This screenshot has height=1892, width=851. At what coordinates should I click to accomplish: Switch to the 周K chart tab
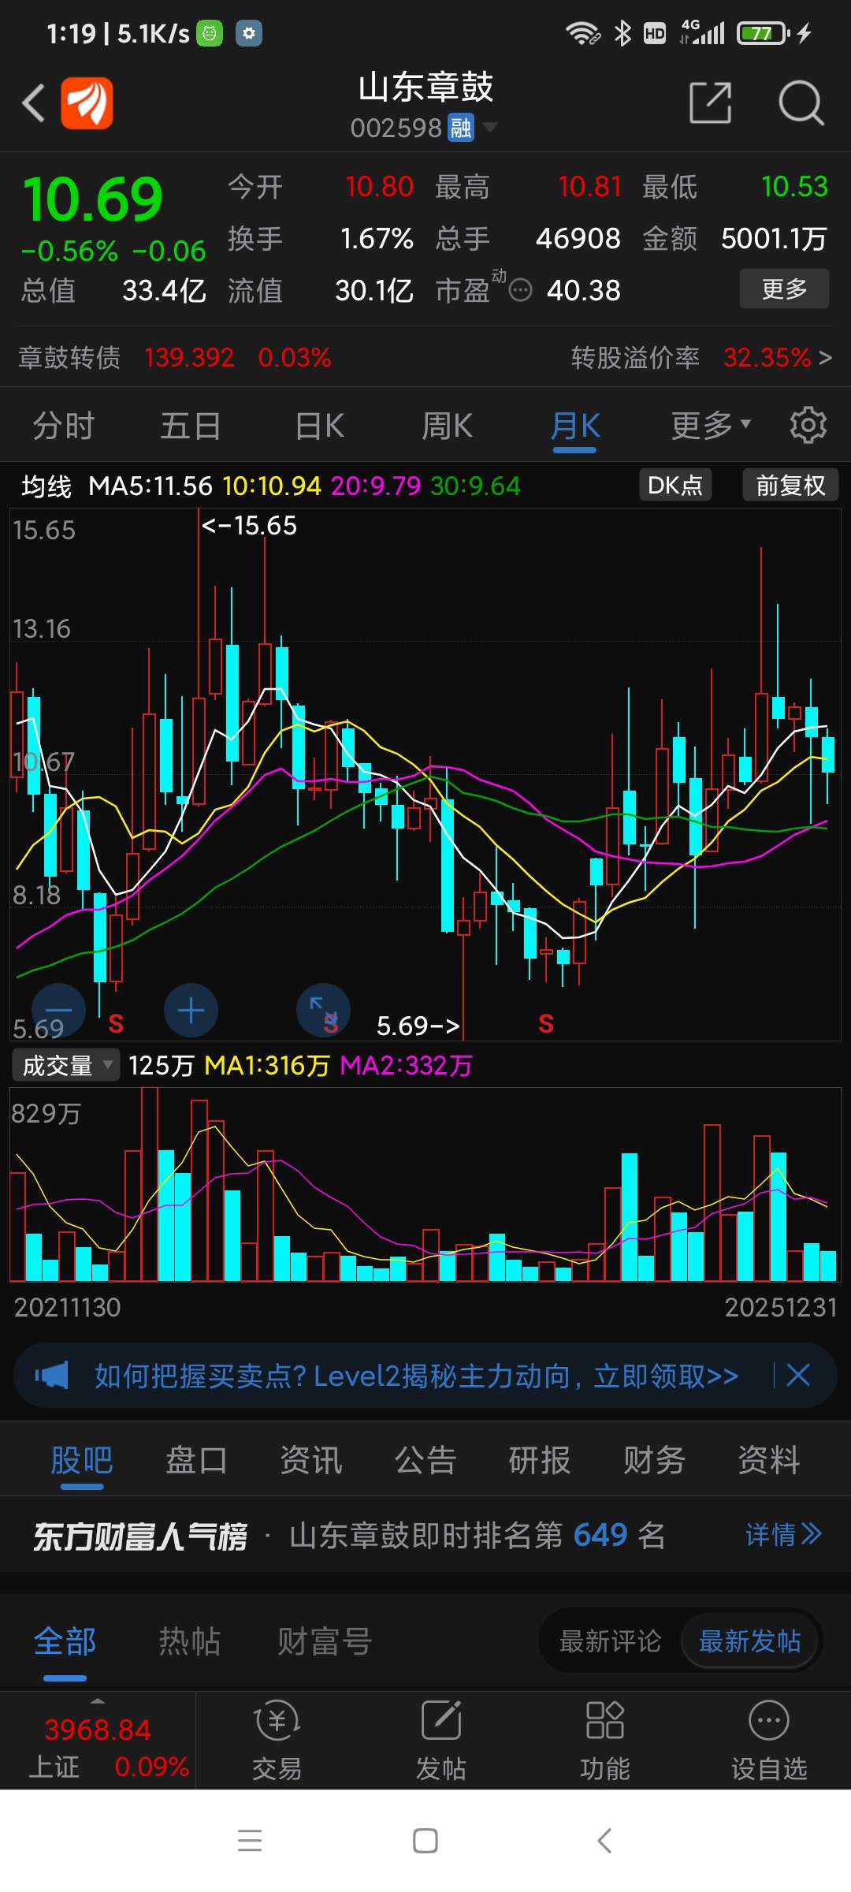pyautogui.click(x=447, y=426)
